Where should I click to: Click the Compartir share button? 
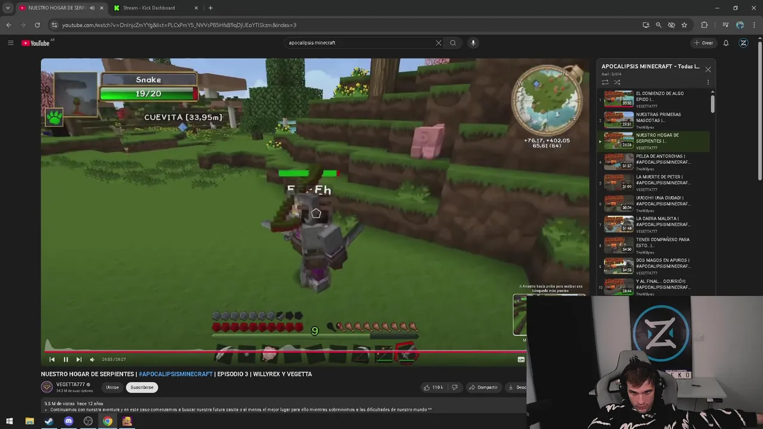pyautogui.click(x=483, y=387)
